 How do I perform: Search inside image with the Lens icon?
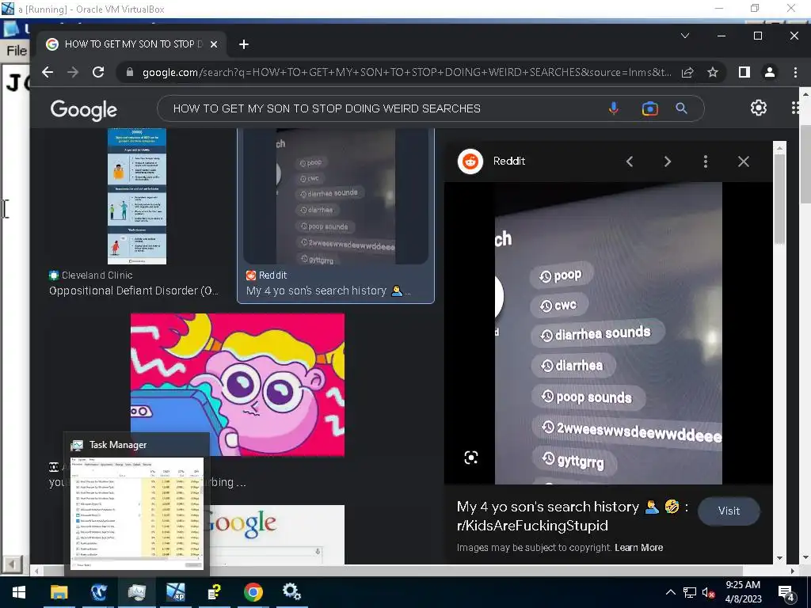(470, 458)
